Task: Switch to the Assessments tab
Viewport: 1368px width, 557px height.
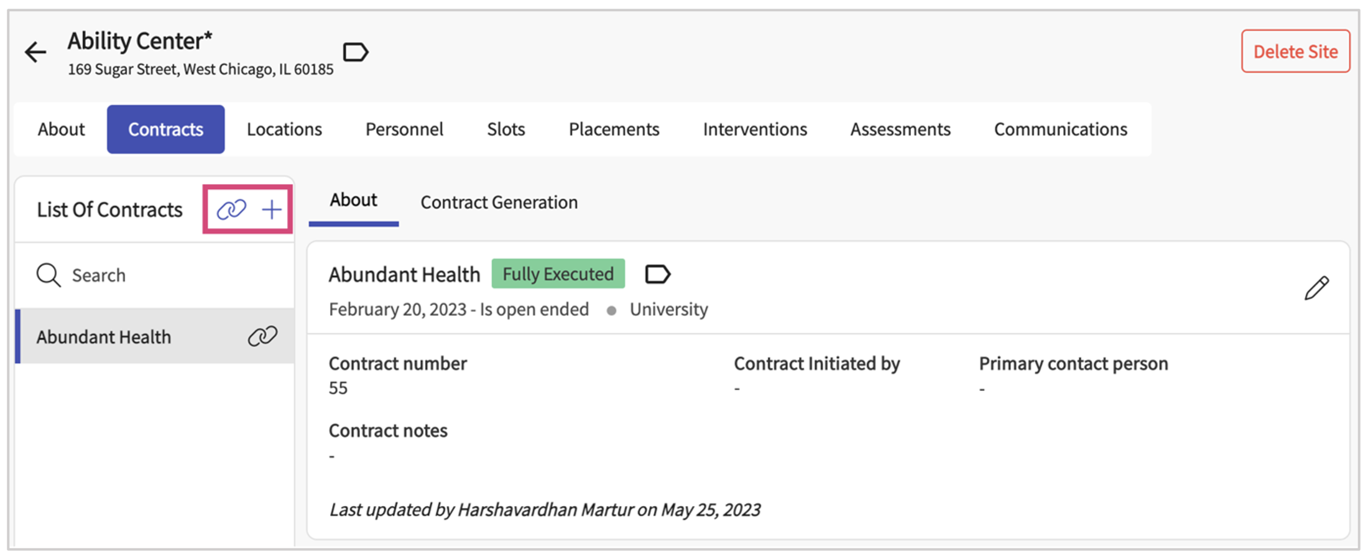Action: (x=900, y=129)
